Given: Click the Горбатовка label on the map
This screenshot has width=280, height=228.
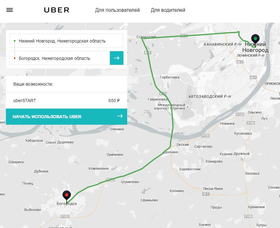Looking at the screenshot, I should click(x=170, y=77).
